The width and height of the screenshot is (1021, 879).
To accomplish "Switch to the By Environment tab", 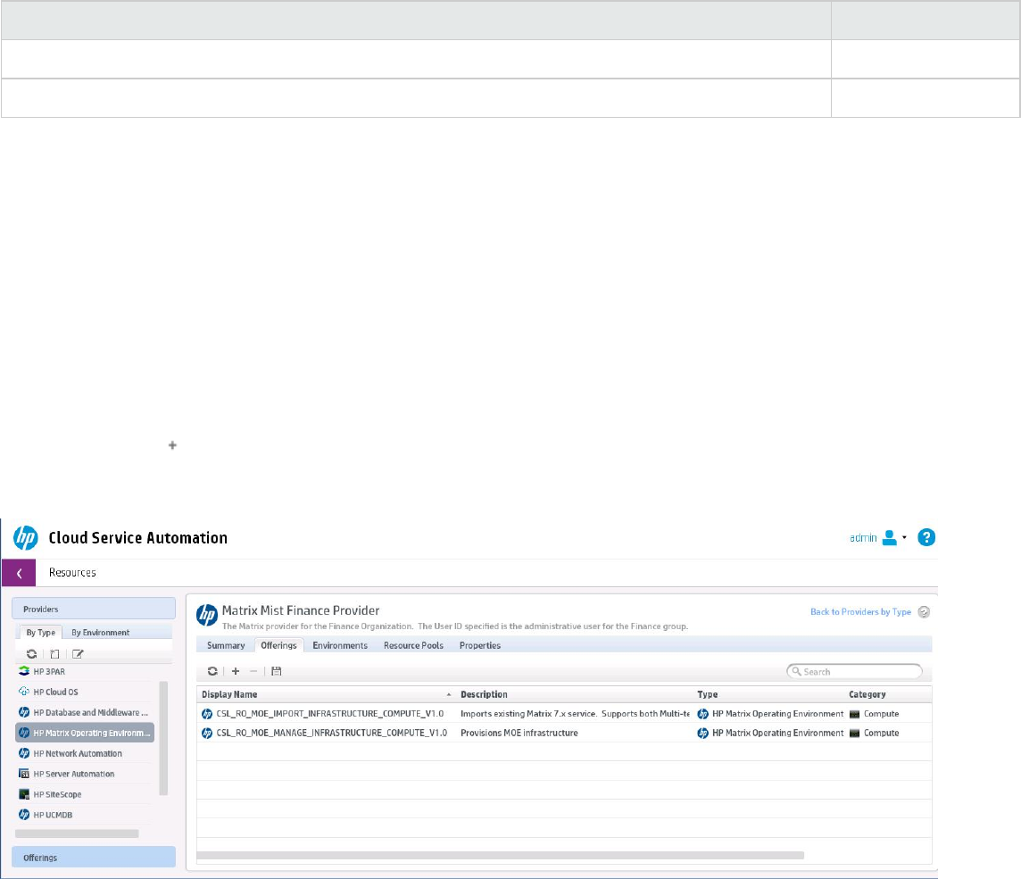I will click(x=100, y=632).
